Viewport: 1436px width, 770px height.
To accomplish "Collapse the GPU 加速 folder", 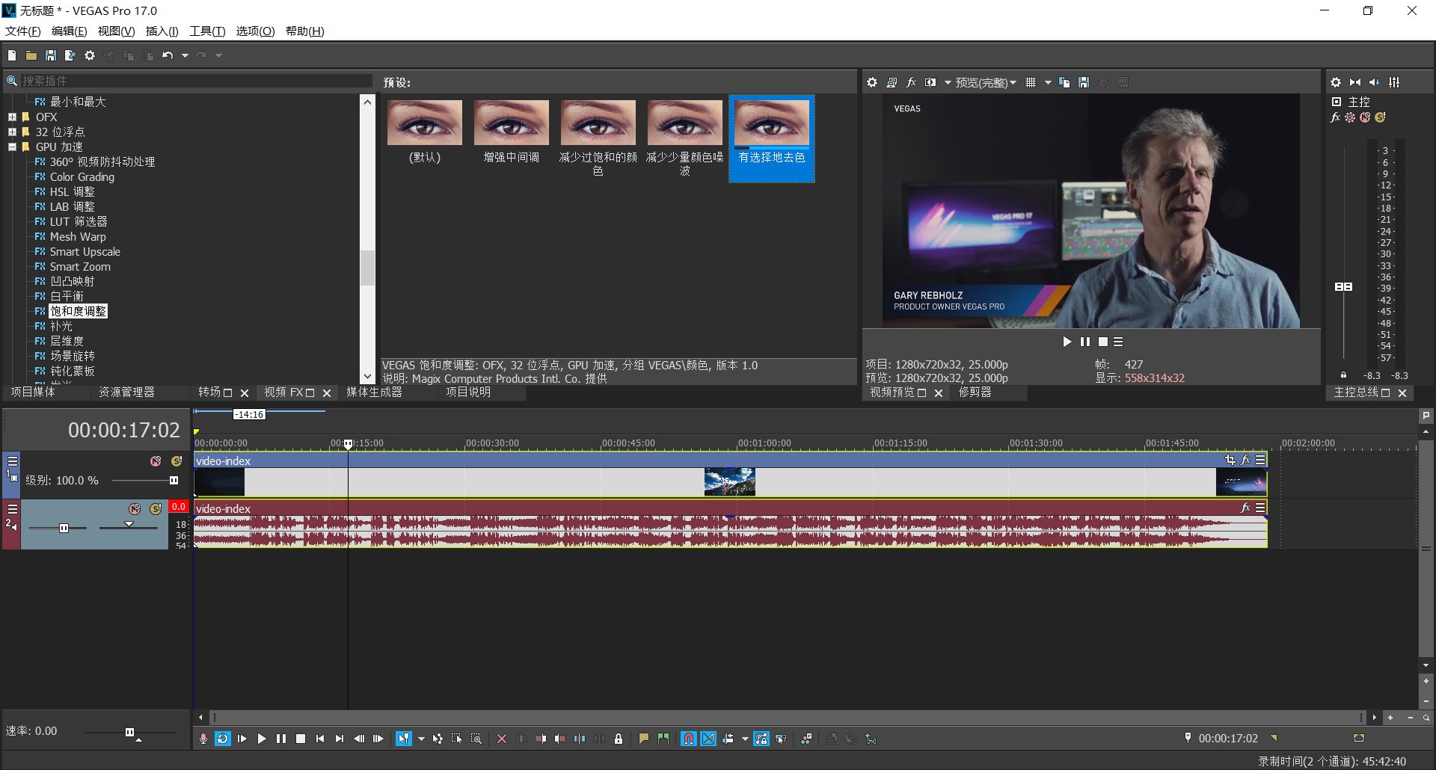I will [x=12, y=147].
